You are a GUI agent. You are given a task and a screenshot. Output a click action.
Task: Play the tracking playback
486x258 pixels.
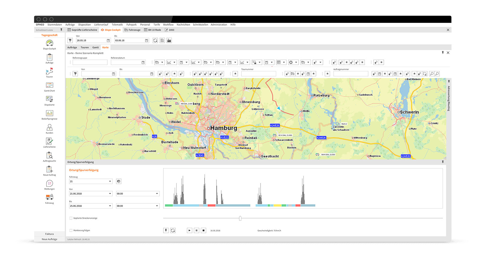pyautogui.click(x=189, y=230)
